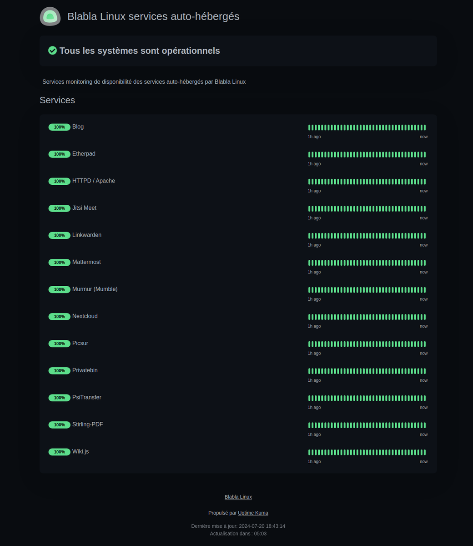Click the 100% badge for Jitsi Meet
This screenshot has height=546, width=473.
(60, 208)
